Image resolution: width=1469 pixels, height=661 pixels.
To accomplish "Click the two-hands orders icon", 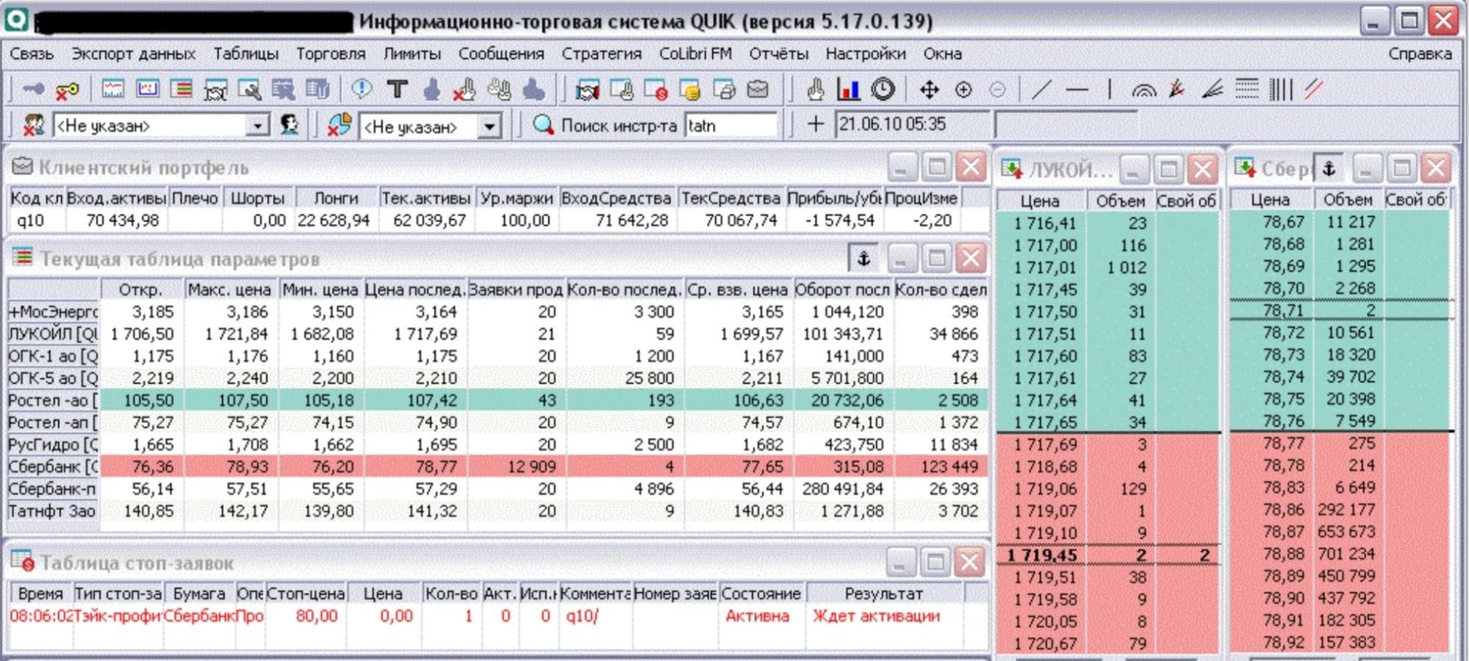I will point(500,90).
